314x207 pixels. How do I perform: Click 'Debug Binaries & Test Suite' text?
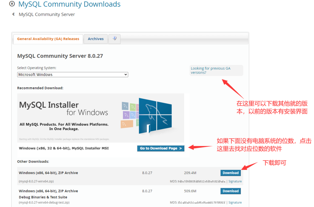43,197
